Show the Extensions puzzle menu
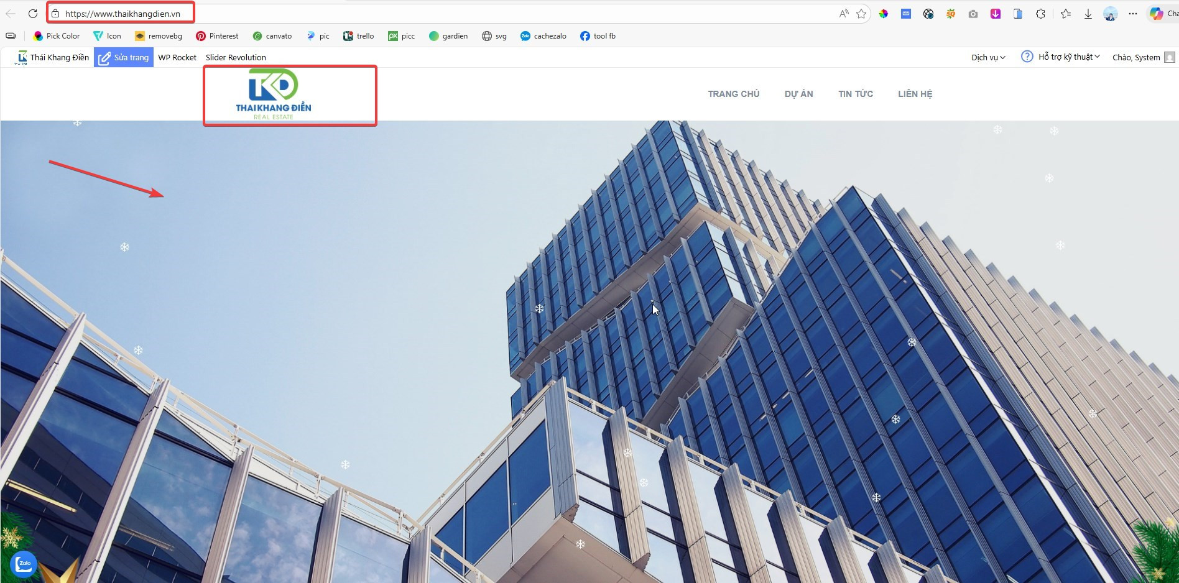1179x583 pixels. click(x=1040, y=14)
